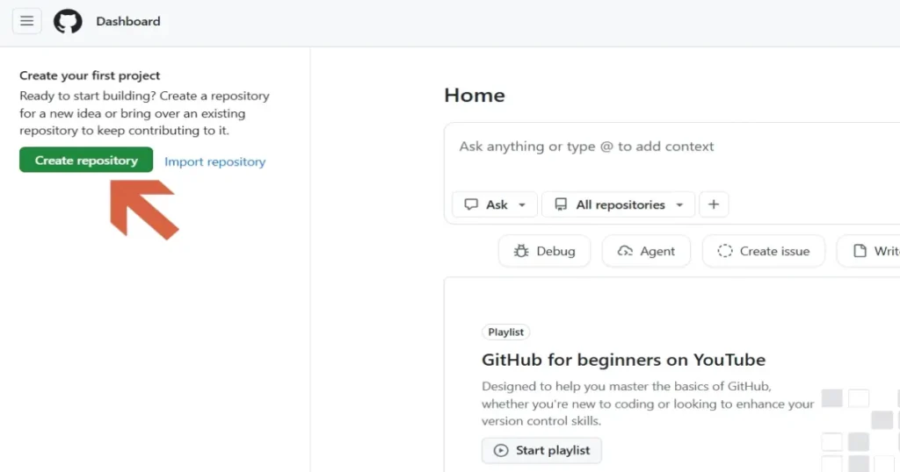Open the Dashboard header title
Screen dimensions: 900x472
128,21
